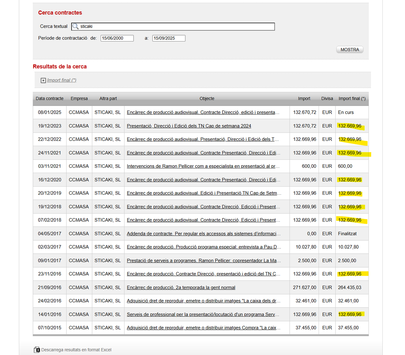405x355 pixels.
Task: Click the Objecte column header
Action: pos(207,99)
